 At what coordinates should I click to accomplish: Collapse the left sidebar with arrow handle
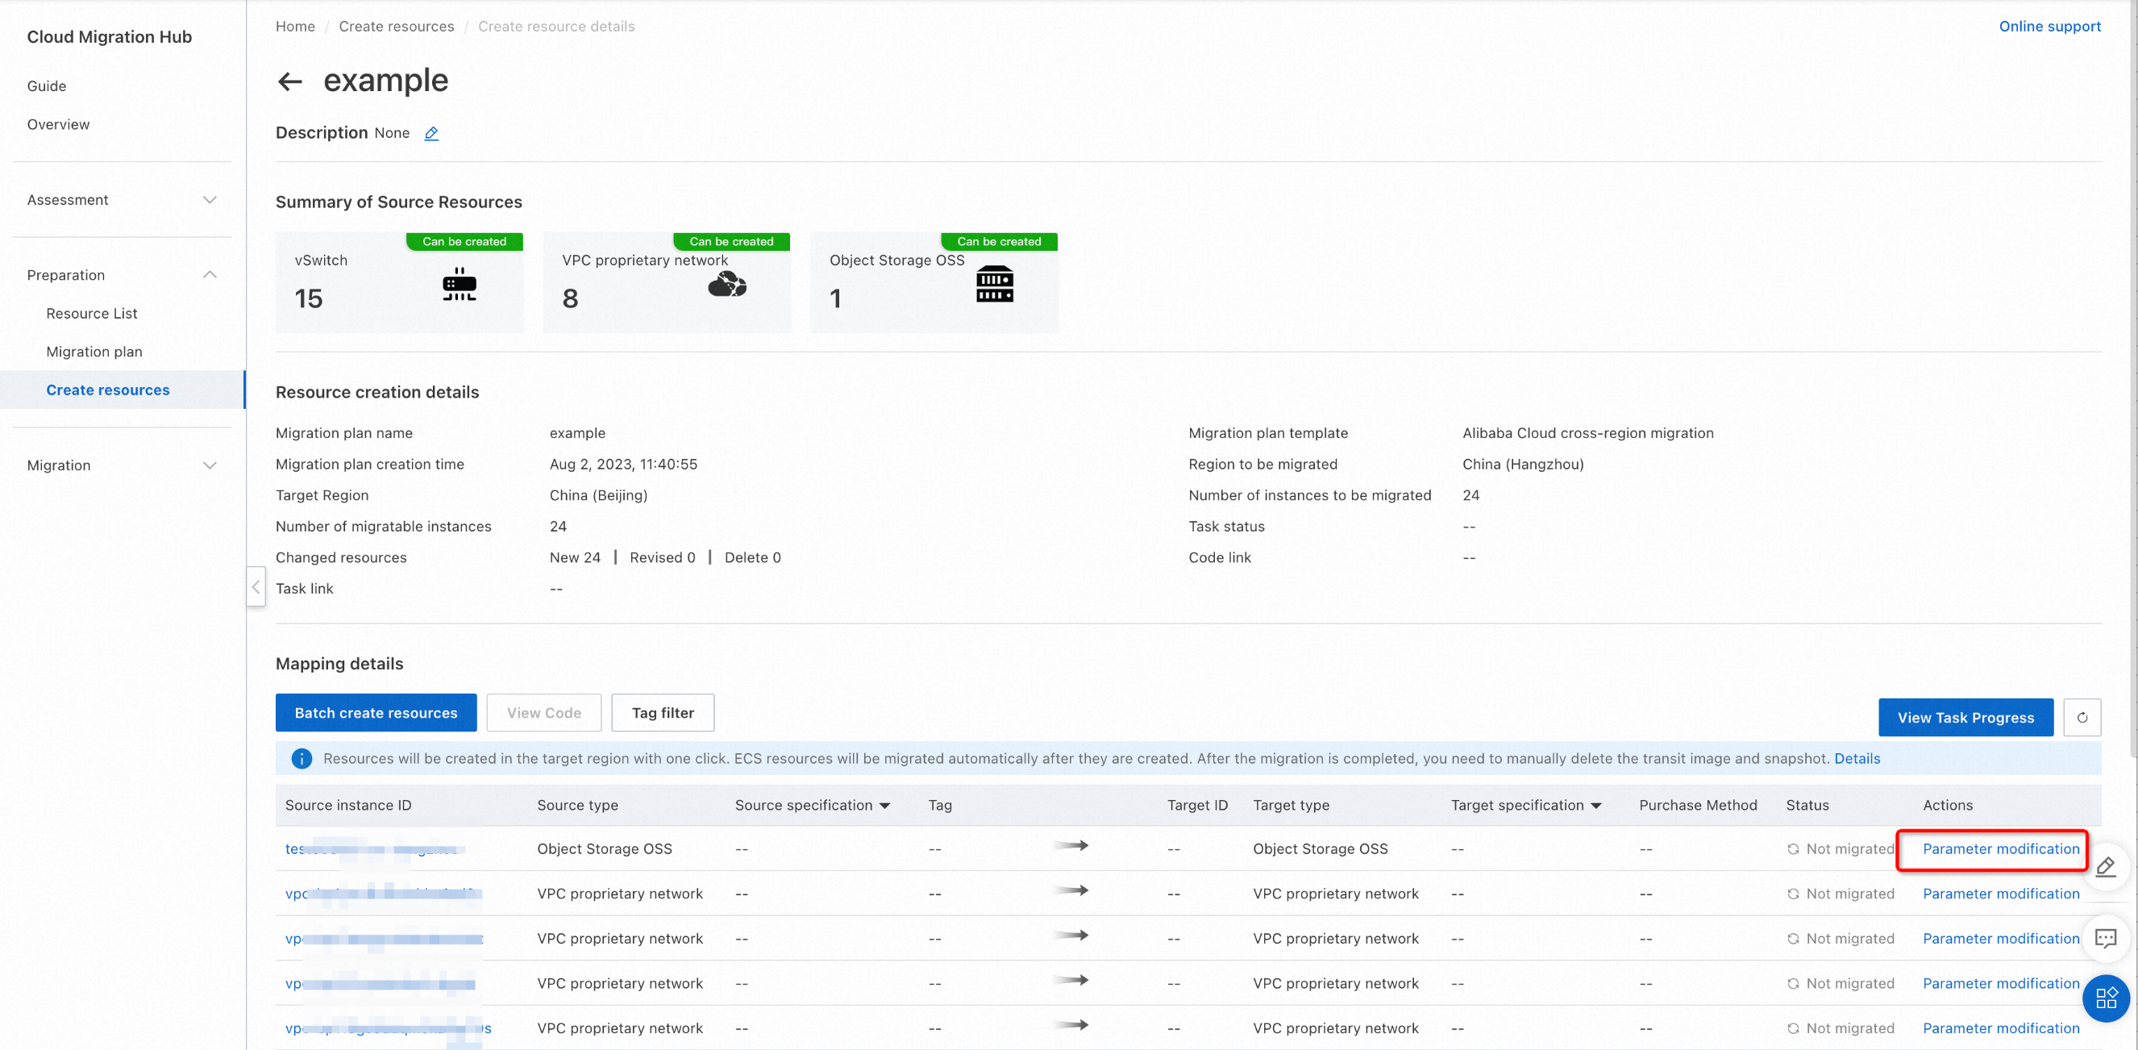(x=256, y=587)
